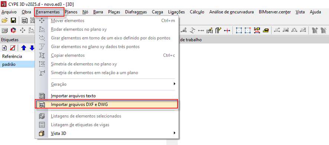The image size is (329, 145).
Task: Click the grey structure icon with X
Action: click(x=323, y=30)
